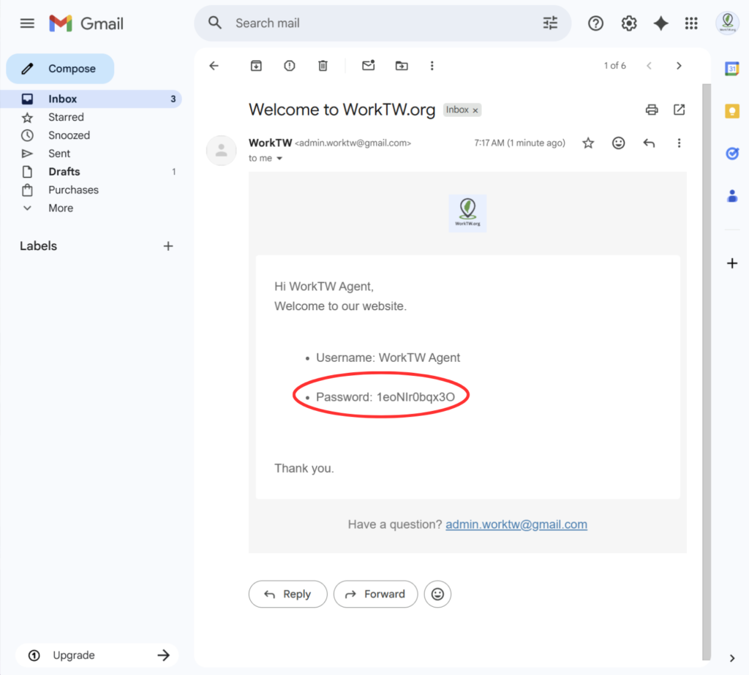
Task: Open the admin.worktw@gmail.com link
Action: (516, 524)
